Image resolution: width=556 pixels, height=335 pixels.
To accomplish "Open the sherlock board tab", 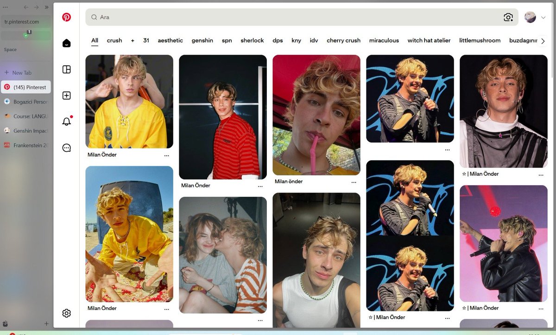I will pos(252,40).
